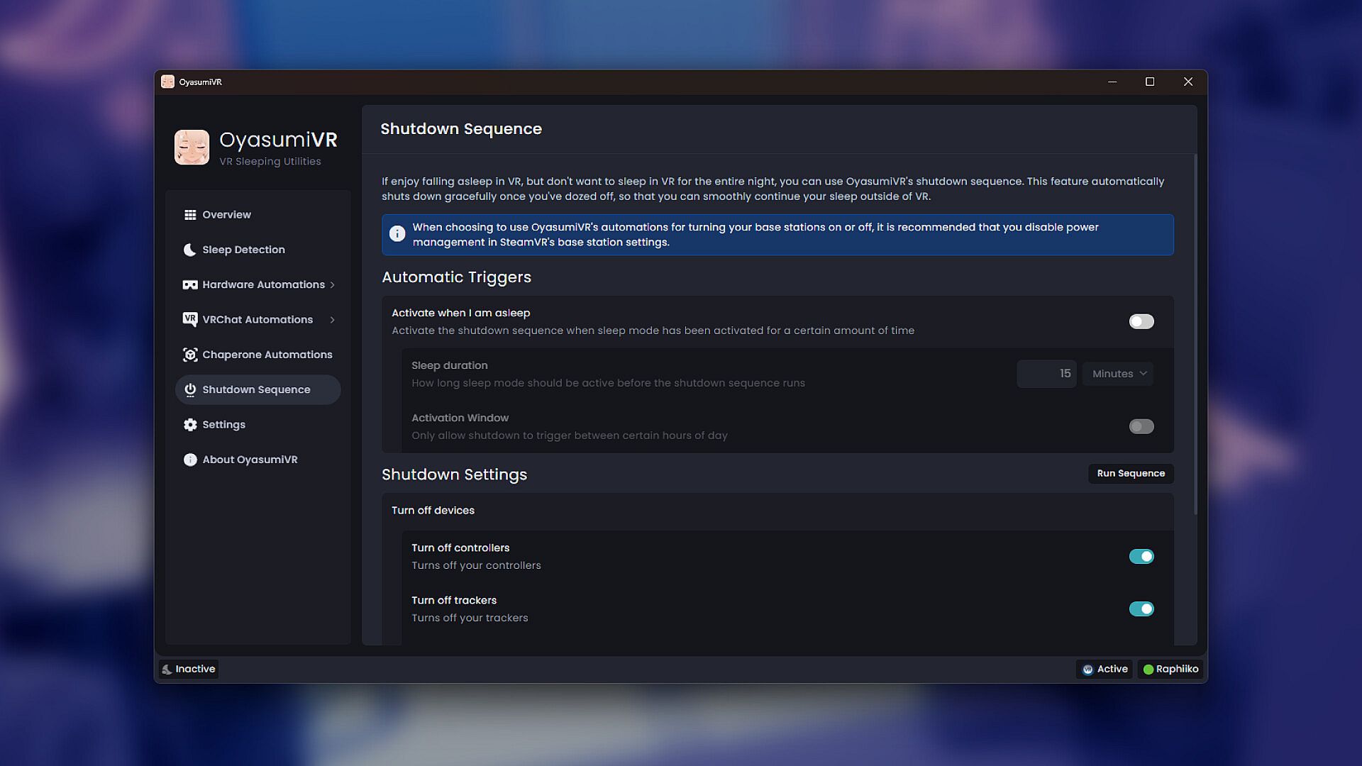Viewport: 1362px width, 766px height.
Task: Click the Shutdown Sequence power icon
Action: click(x=189, y=389)
